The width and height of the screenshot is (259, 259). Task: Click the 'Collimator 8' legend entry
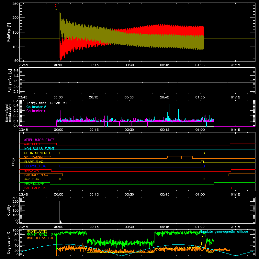click(36, 107)
